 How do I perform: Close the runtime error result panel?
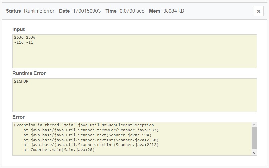tap(258, 11)
